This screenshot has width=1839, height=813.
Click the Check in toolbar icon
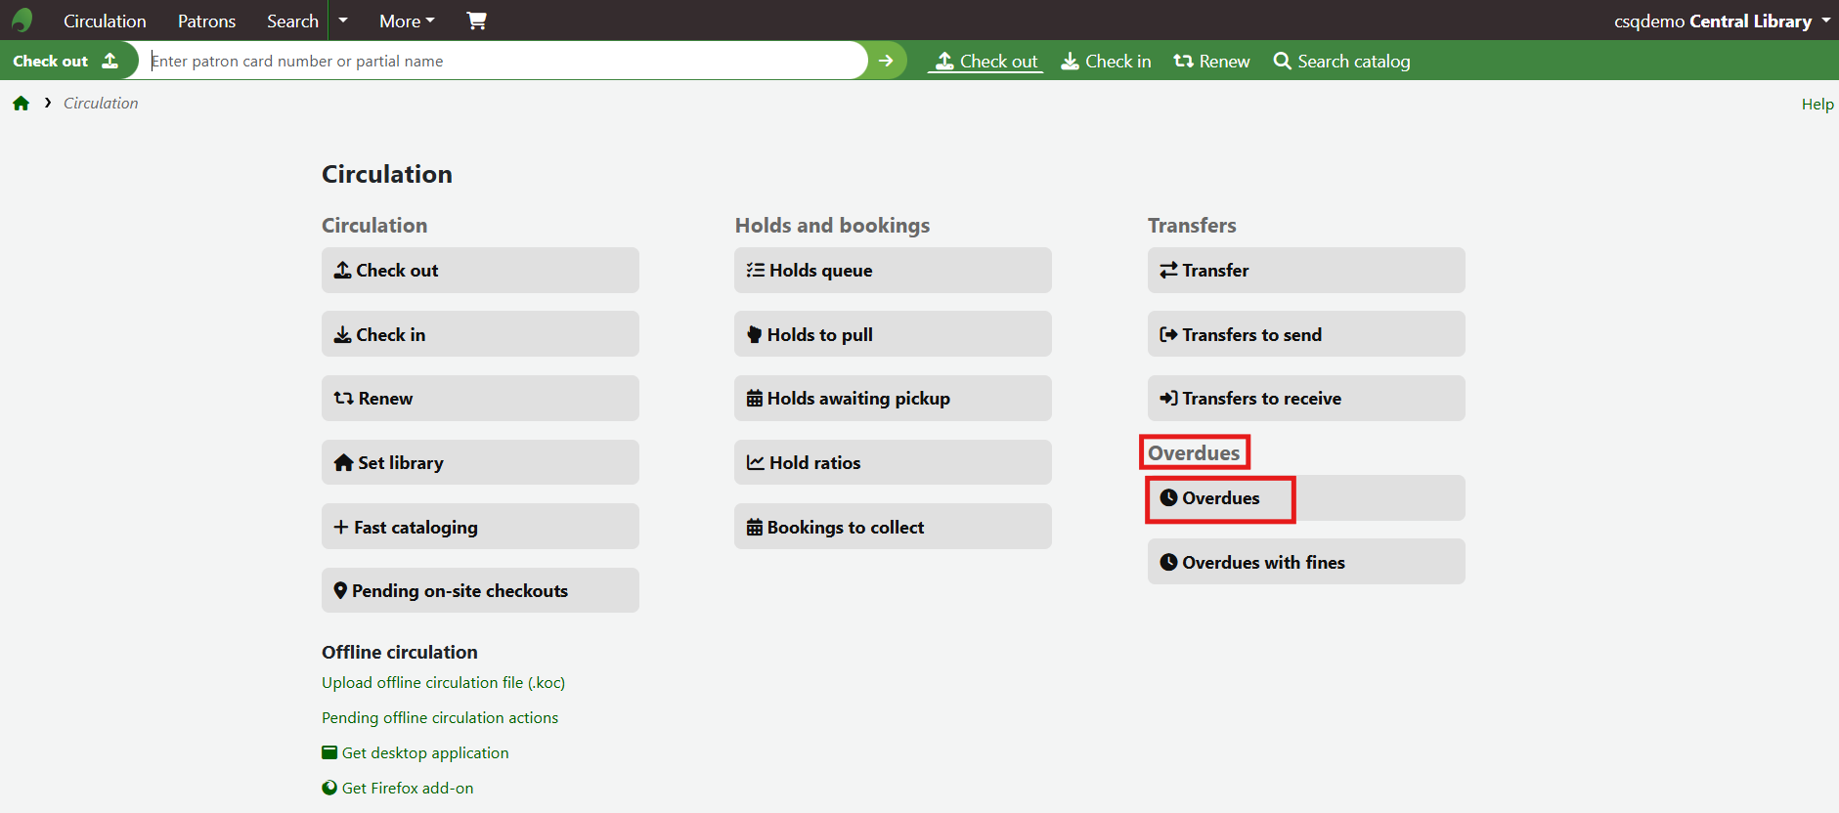(1071, 62)
